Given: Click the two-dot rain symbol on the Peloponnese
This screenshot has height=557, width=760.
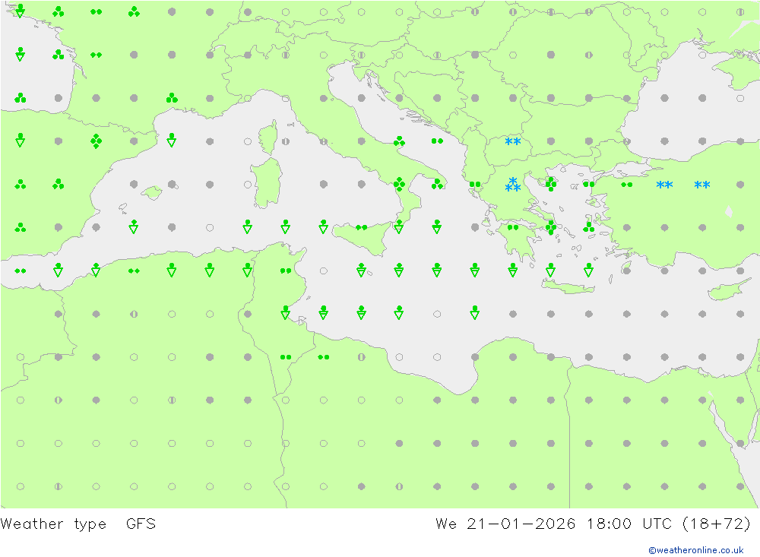Looking at the screenshot, I should [513, 227].
